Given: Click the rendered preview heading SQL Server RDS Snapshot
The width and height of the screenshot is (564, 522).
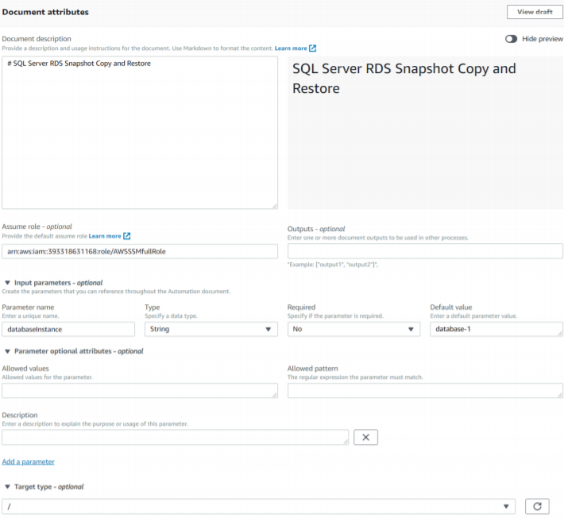Looking at the screenshot, I should tap(404, 79).
